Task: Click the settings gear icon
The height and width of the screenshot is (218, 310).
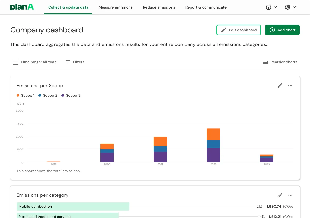Action: 288,7
